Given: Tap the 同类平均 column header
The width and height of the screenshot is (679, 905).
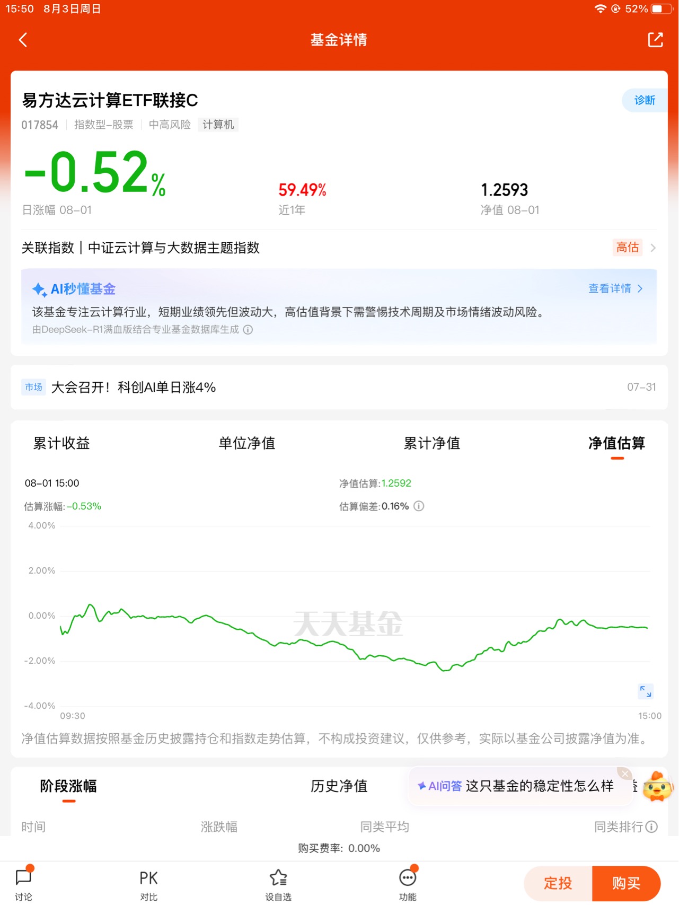Looking at the screenshot, I should pyautogui.click(x=385, y=827).
